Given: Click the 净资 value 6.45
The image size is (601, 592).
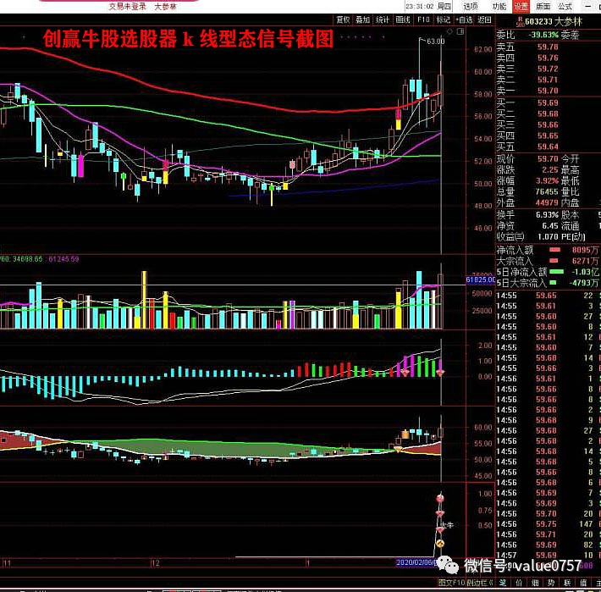Looking at the screenshot, I should [550, 226].
